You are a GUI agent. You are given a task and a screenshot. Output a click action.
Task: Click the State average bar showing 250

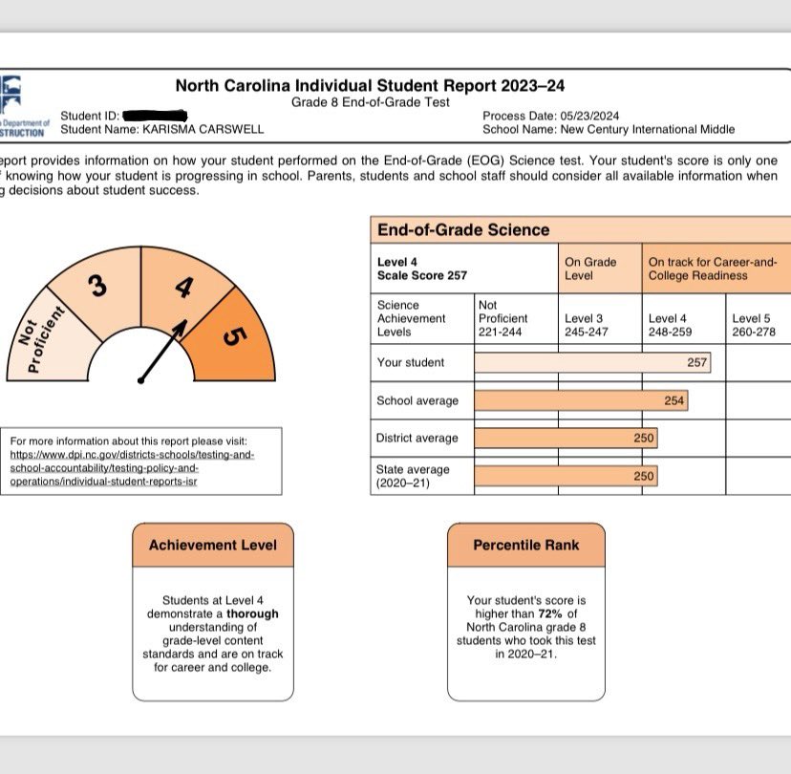coord(566,476)
